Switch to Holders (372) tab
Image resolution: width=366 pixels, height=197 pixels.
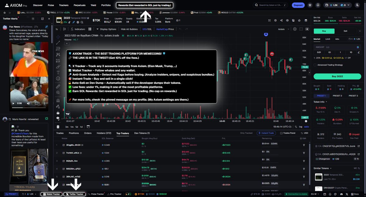[x=104, y=133]
